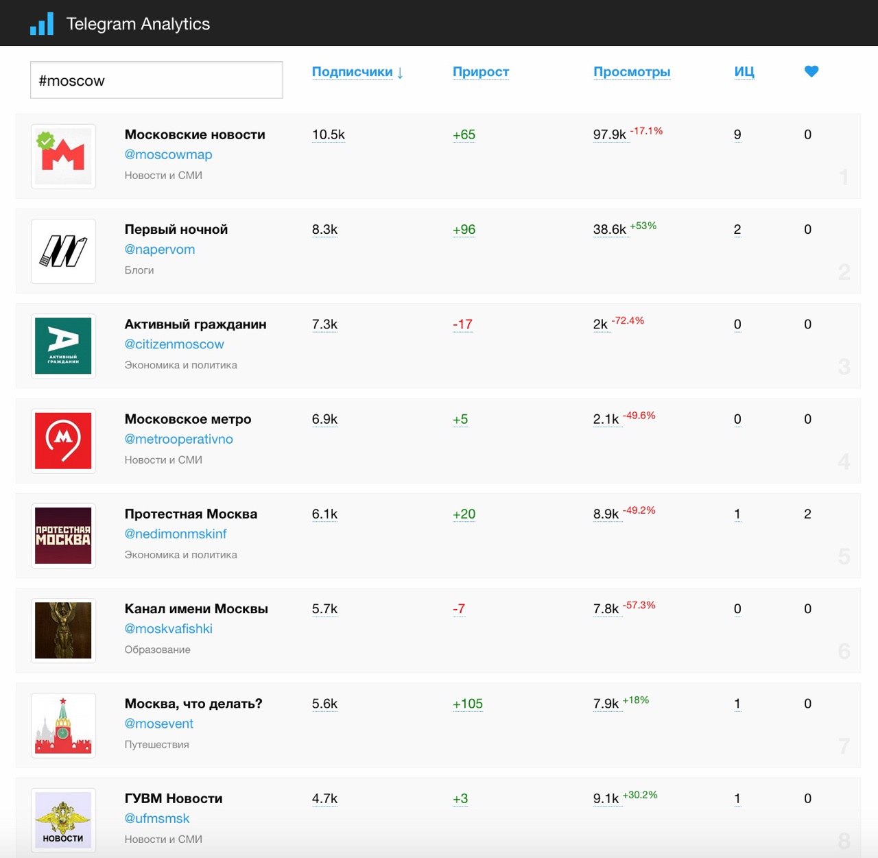Click +3 growth value
The image size is (878, 858).
coord(460,798)
